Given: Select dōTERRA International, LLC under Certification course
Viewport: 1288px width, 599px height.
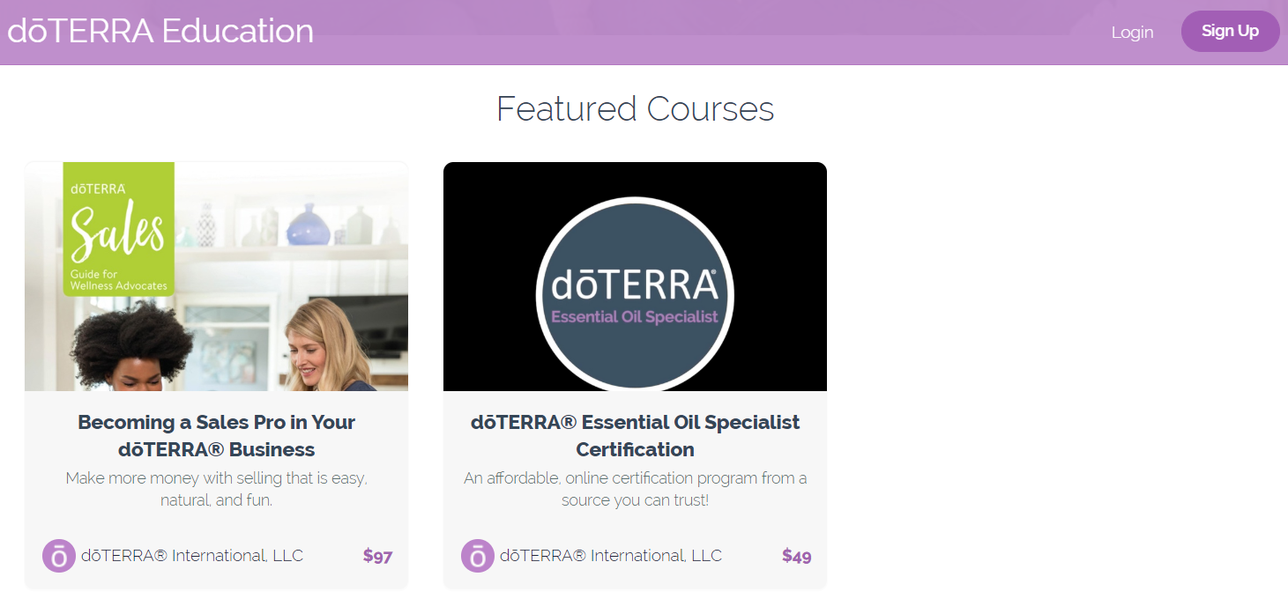Looking at the screenshot, I should 611,556.
